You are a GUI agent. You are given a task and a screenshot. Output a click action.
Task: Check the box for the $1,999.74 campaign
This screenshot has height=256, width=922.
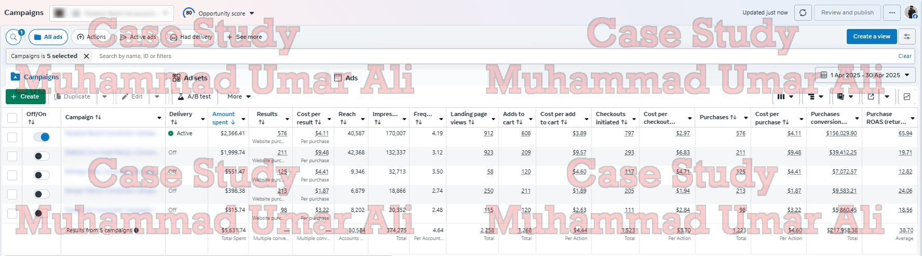coord(12,156)
